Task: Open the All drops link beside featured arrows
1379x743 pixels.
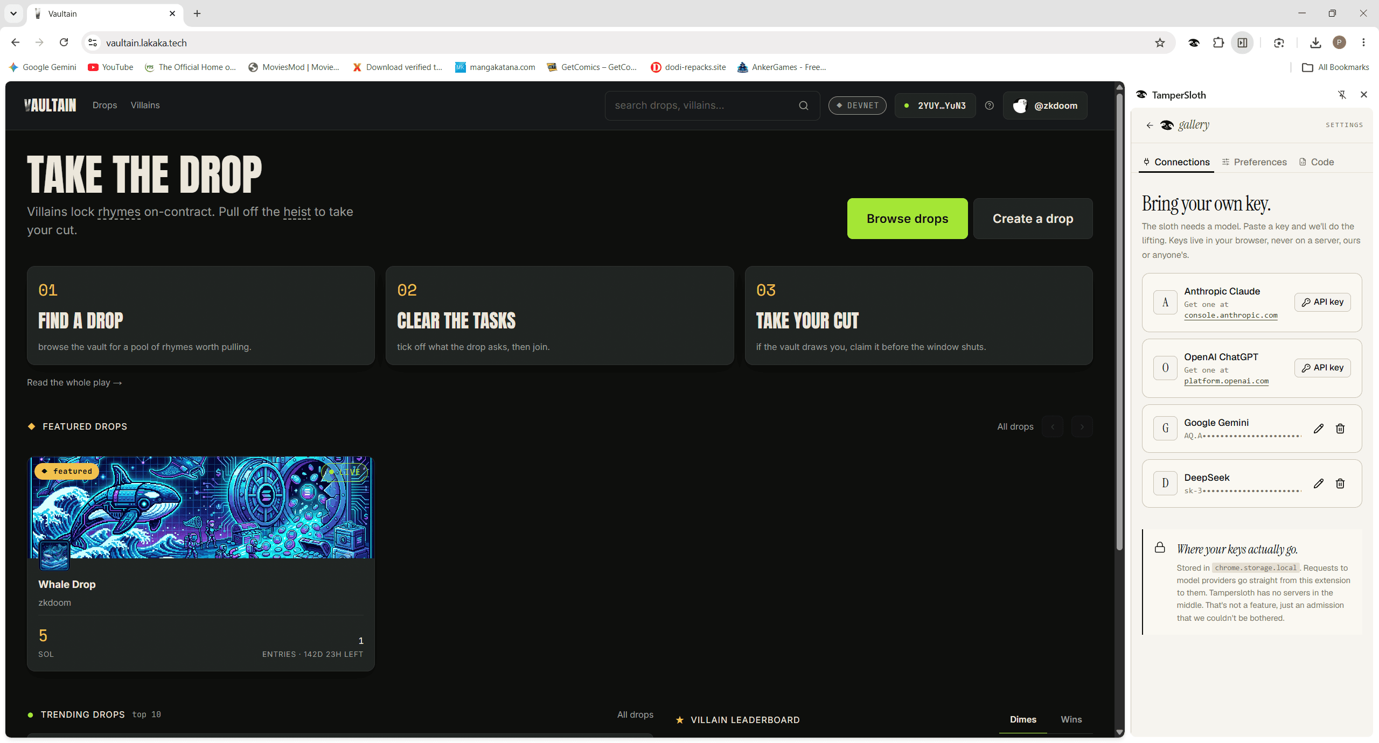Action: point(1015,426)
